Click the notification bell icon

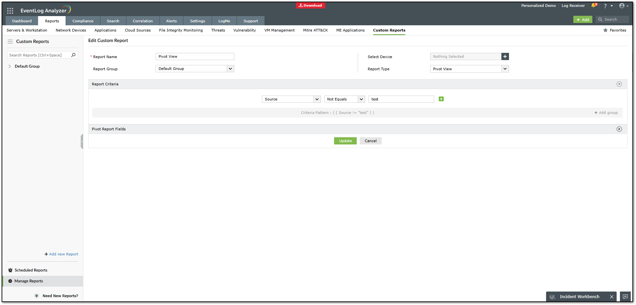click(594, 6)
